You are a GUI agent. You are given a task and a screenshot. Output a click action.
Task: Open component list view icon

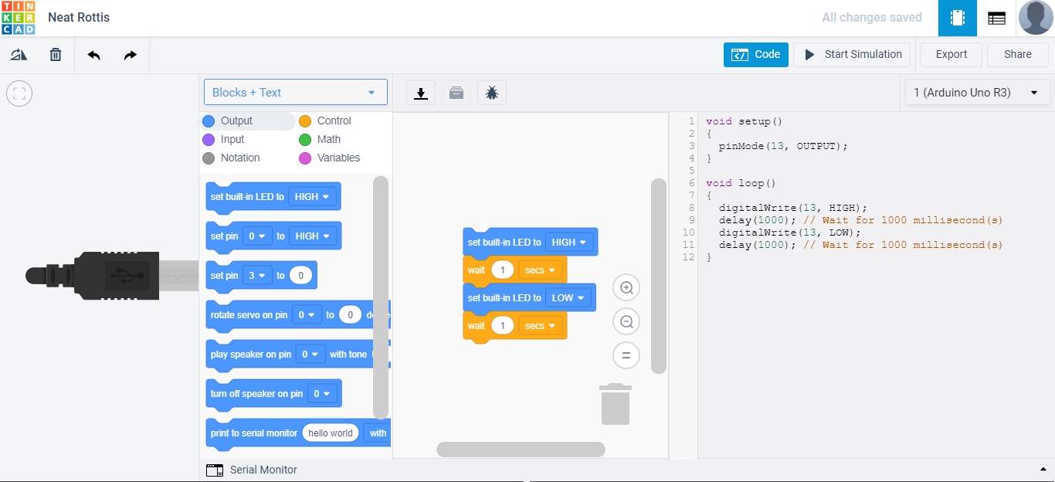pos(997,18)
